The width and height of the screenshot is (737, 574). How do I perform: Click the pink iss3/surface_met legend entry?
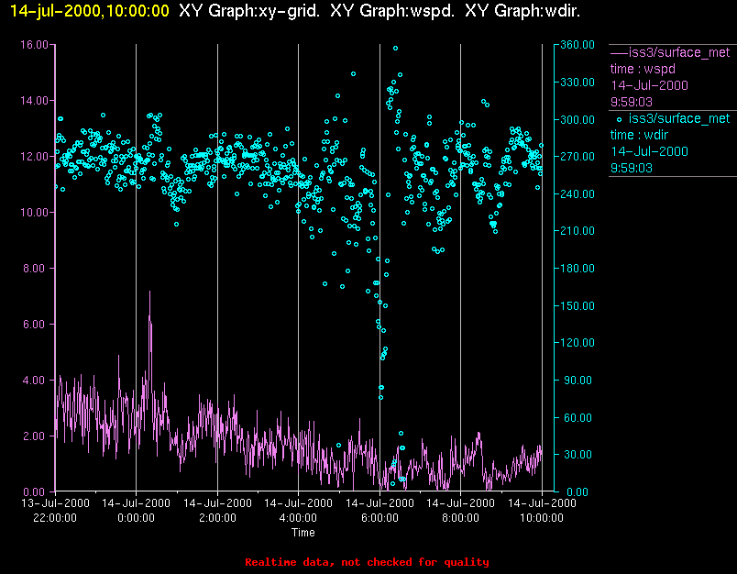pos(670,52)
